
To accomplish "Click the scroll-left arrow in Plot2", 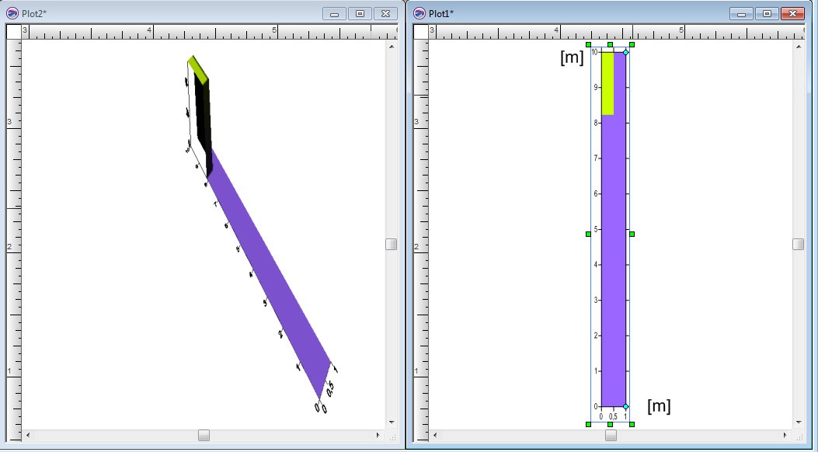I will (28, 436).
